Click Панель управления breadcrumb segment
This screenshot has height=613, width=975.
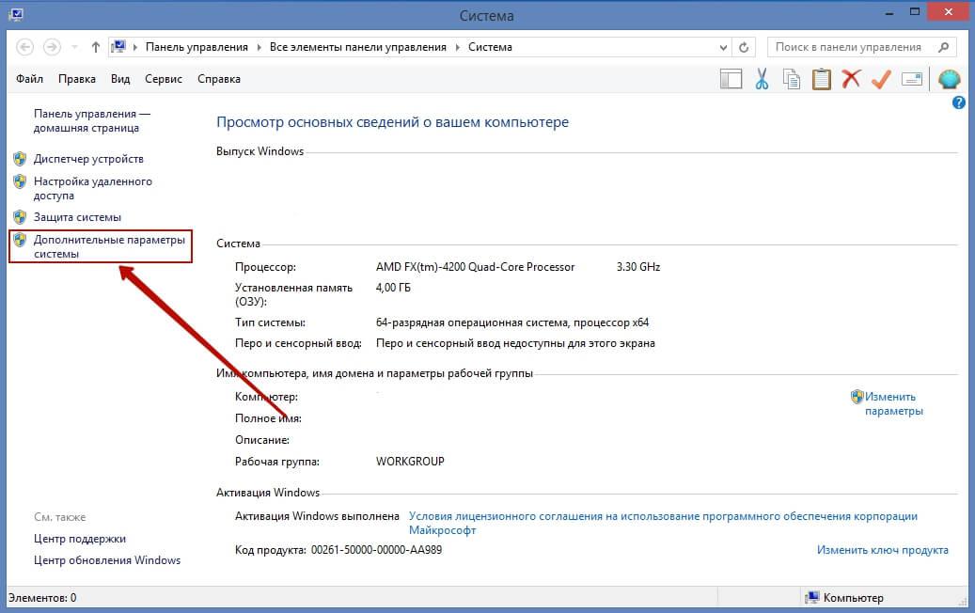pos(197,47)
